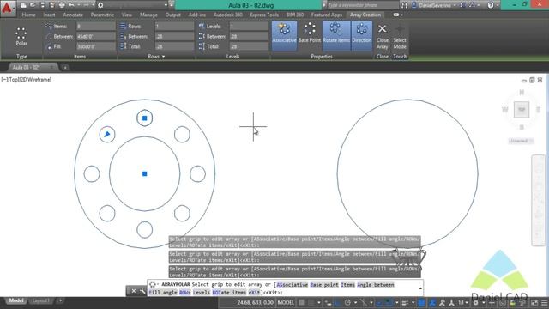Click the workspace gear icon

coord(100,5)
